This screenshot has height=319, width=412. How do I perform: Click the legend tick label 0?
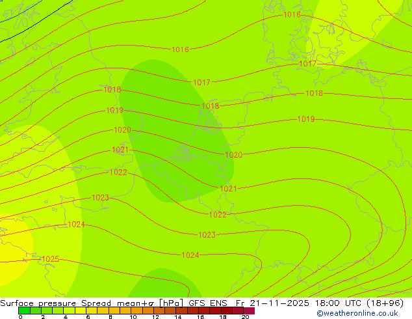point(21,317)
